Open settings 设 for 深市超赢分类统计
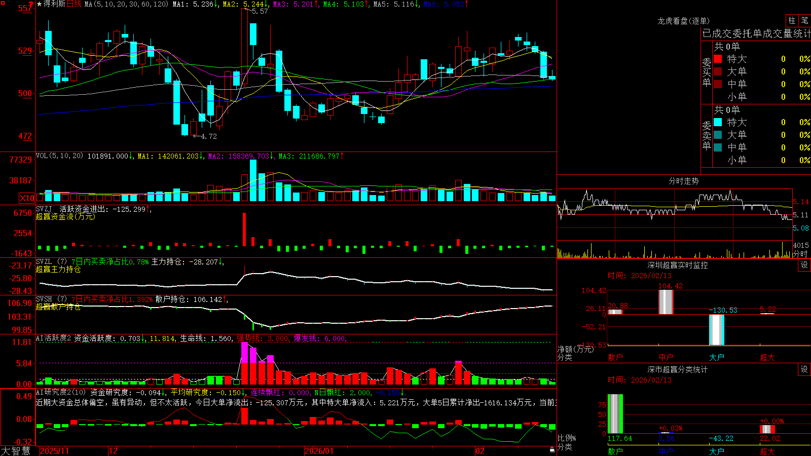Viewport: 811px width, 456px height. click(x=804, y=369)
